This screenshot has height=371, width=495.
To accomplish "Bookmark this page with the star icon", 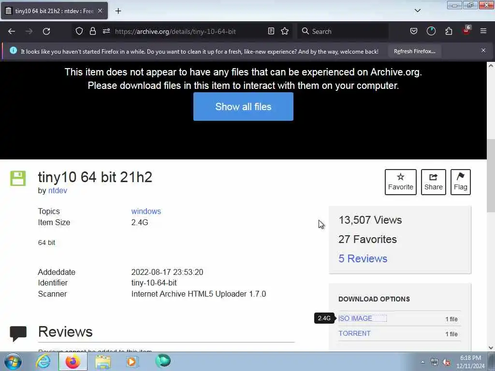I will [285, 31].
